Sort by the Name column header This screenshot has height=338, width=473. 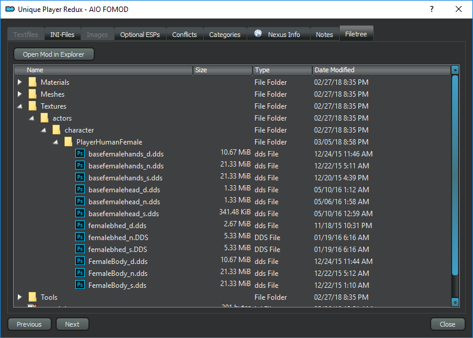point(103,70)
